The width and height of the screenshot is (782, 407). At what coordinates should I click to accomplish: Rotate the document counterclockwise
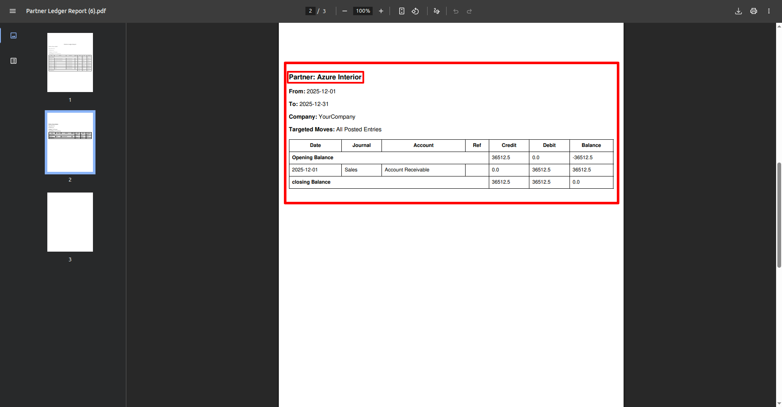[415, 11]
